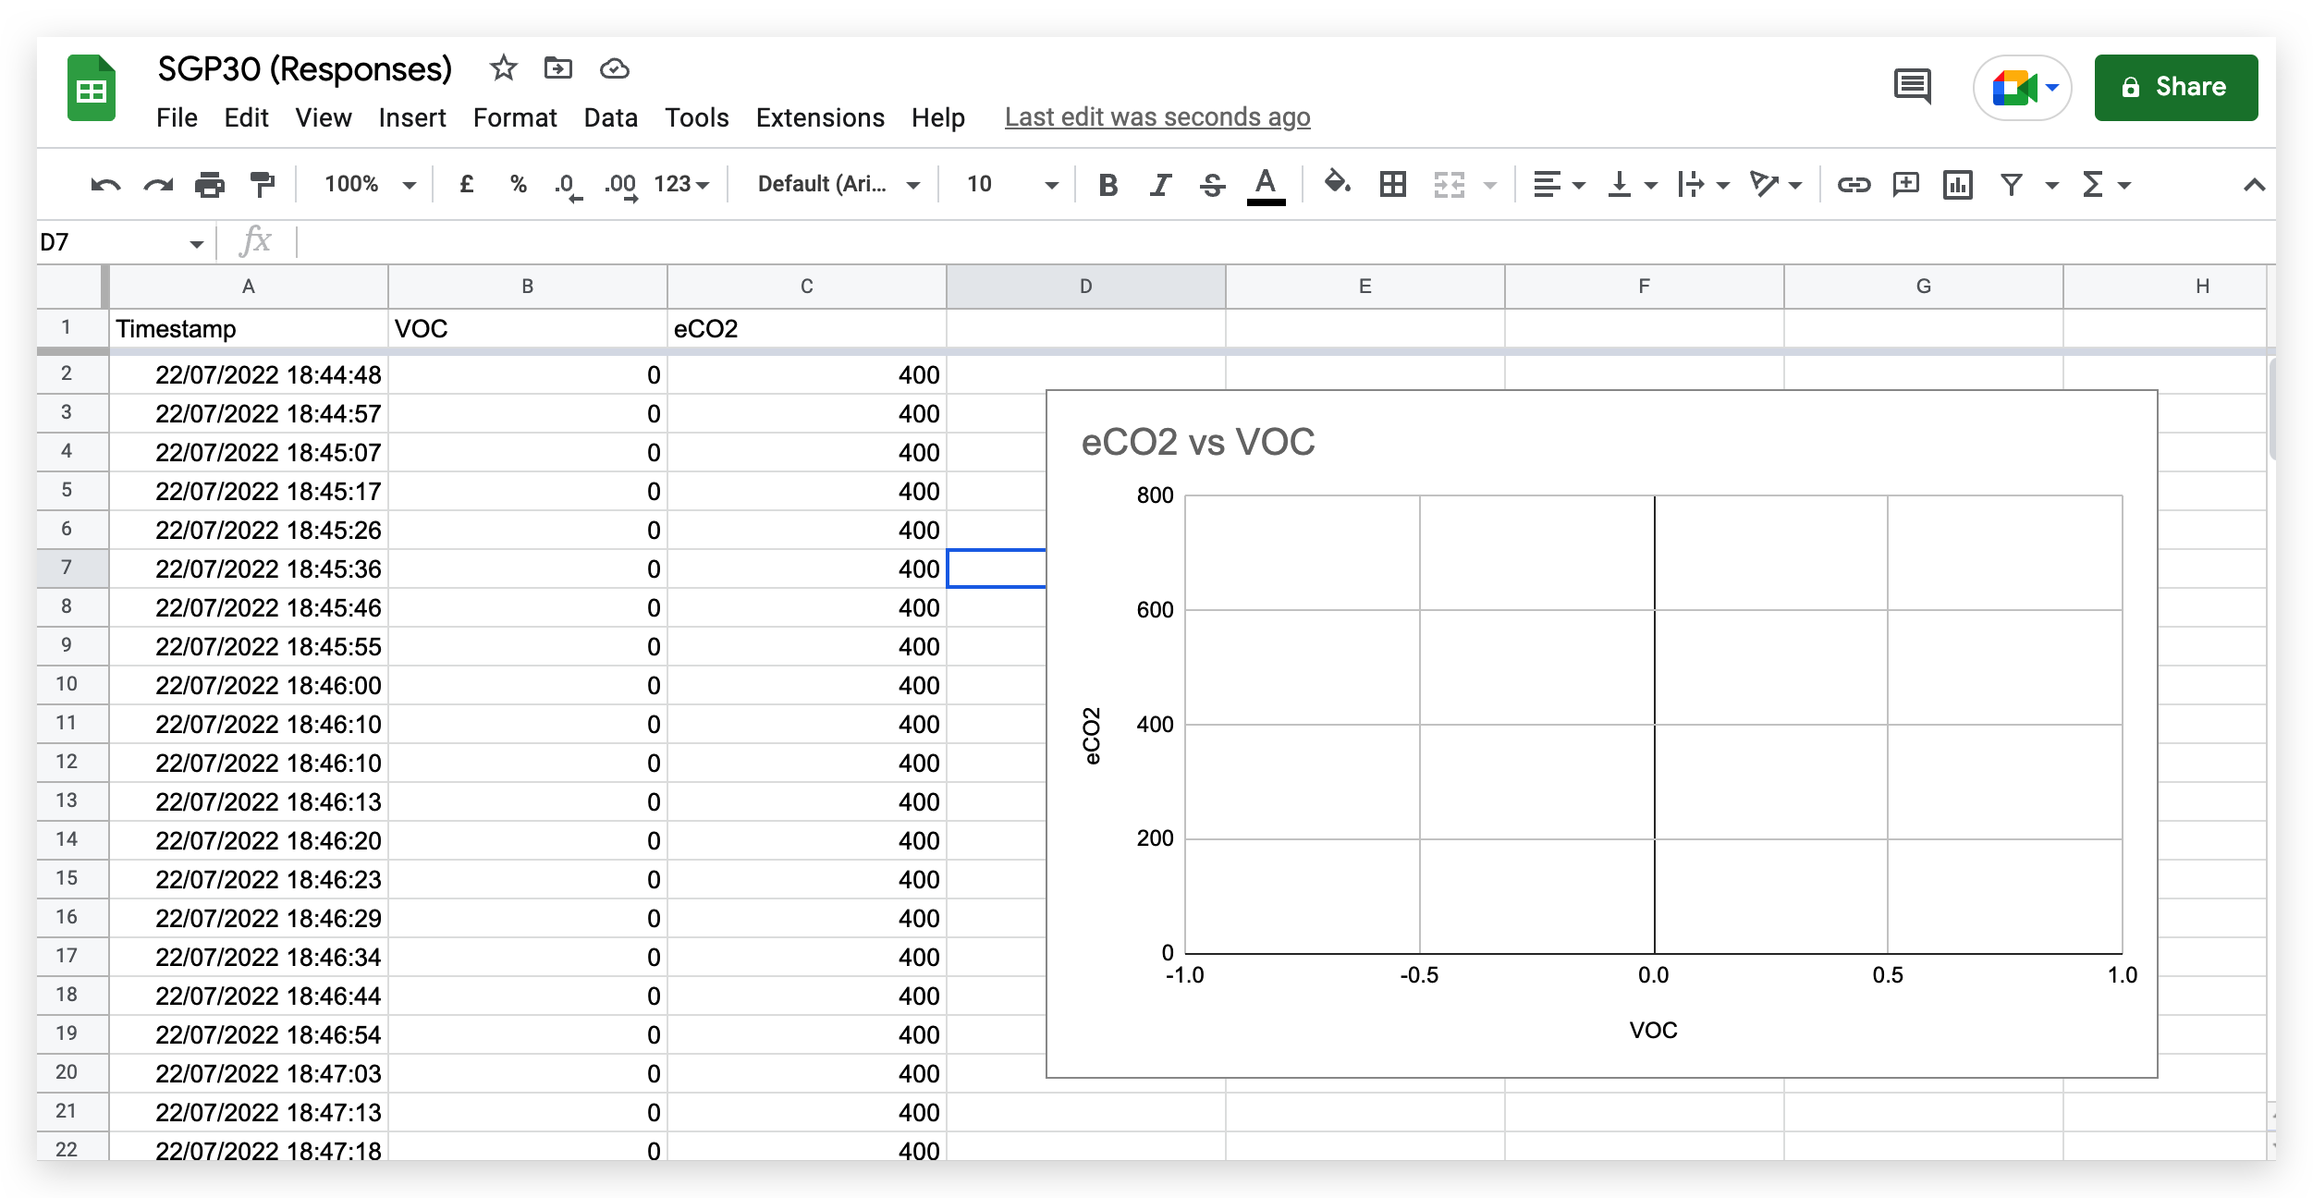Insert chart icon in toolbar

click(1957, 185)
